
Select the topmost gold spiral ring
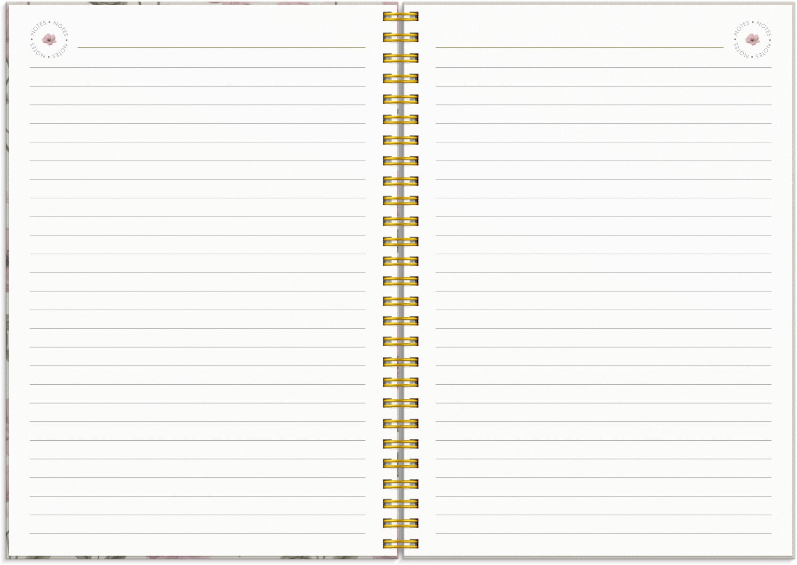400,17
